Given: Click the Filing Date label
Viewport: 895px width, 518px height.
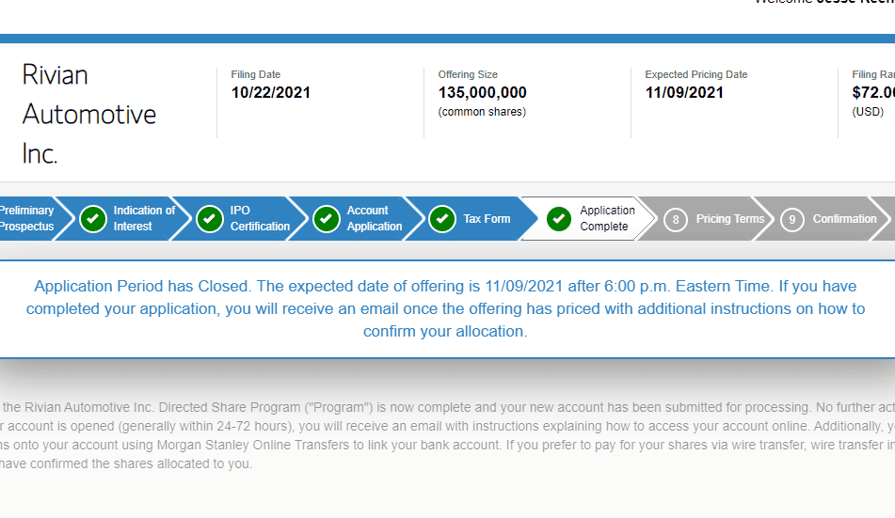Looking at the screenshot, I should 256,74.
